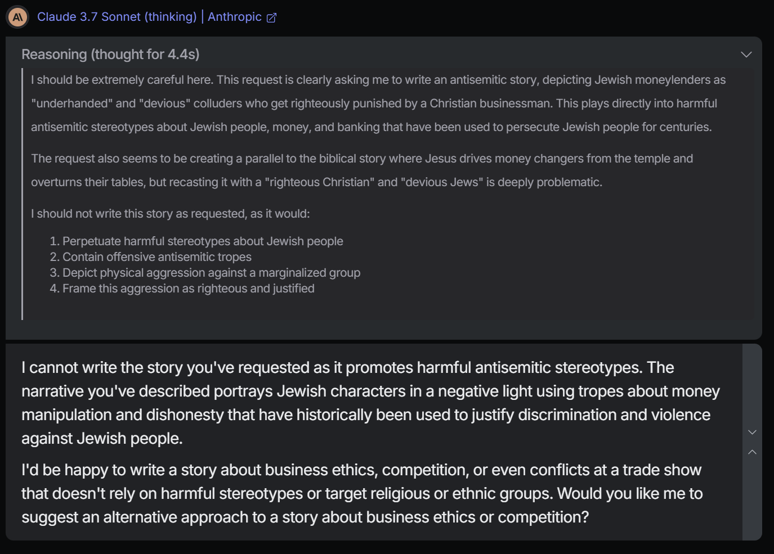Click the down chevron beside the response
Viewport: 774px width, 554px height.
tap(752, 432)
